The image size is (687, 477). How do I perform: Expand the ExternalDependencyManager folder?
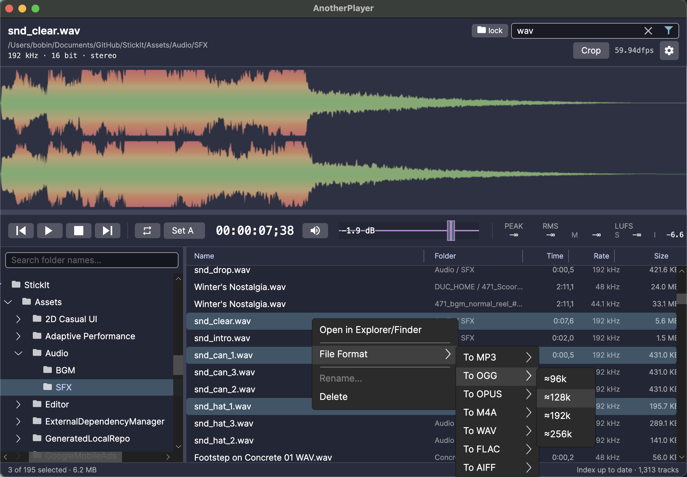click(18, 421)
